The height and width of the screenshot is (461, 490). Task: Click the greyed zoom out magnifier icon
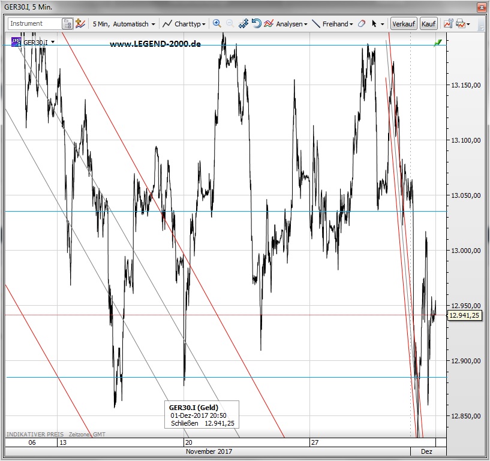tap(230, 24)
